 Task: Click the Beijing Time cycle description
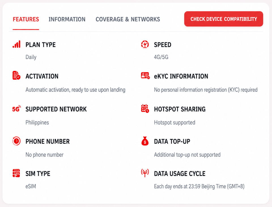[199, 187]
